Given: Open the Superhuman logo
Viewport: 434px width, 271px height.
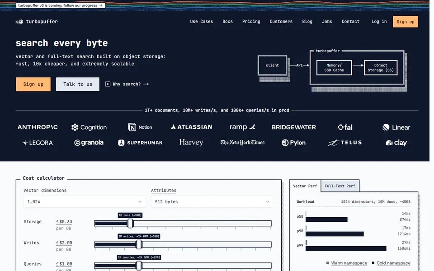Looking at the screenshot, I should (140, 143).
